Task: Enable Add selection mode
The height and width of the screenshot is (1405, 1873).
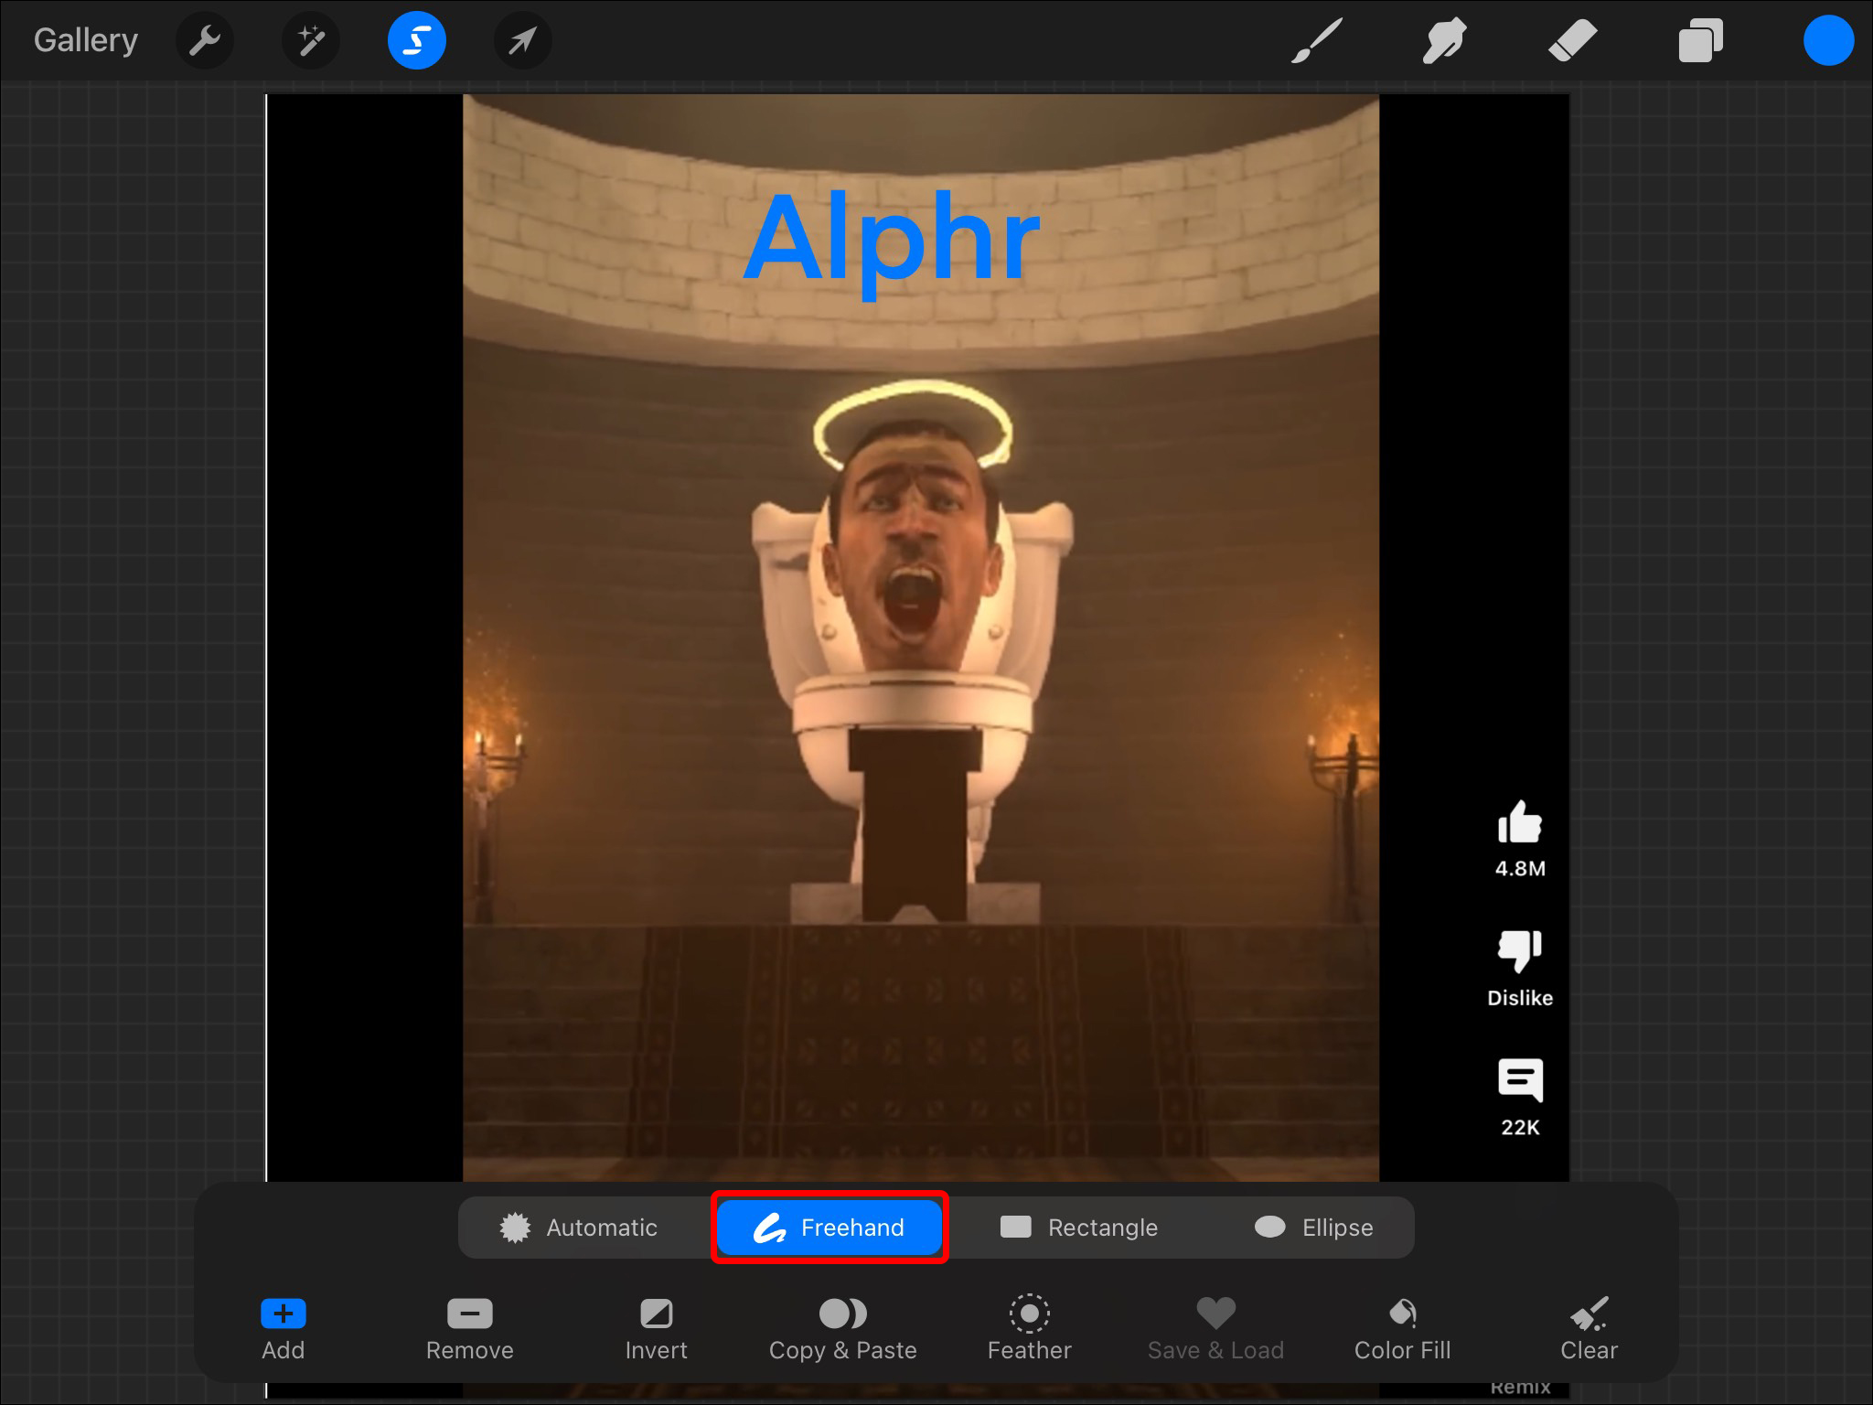Action: click(284, 1328)
